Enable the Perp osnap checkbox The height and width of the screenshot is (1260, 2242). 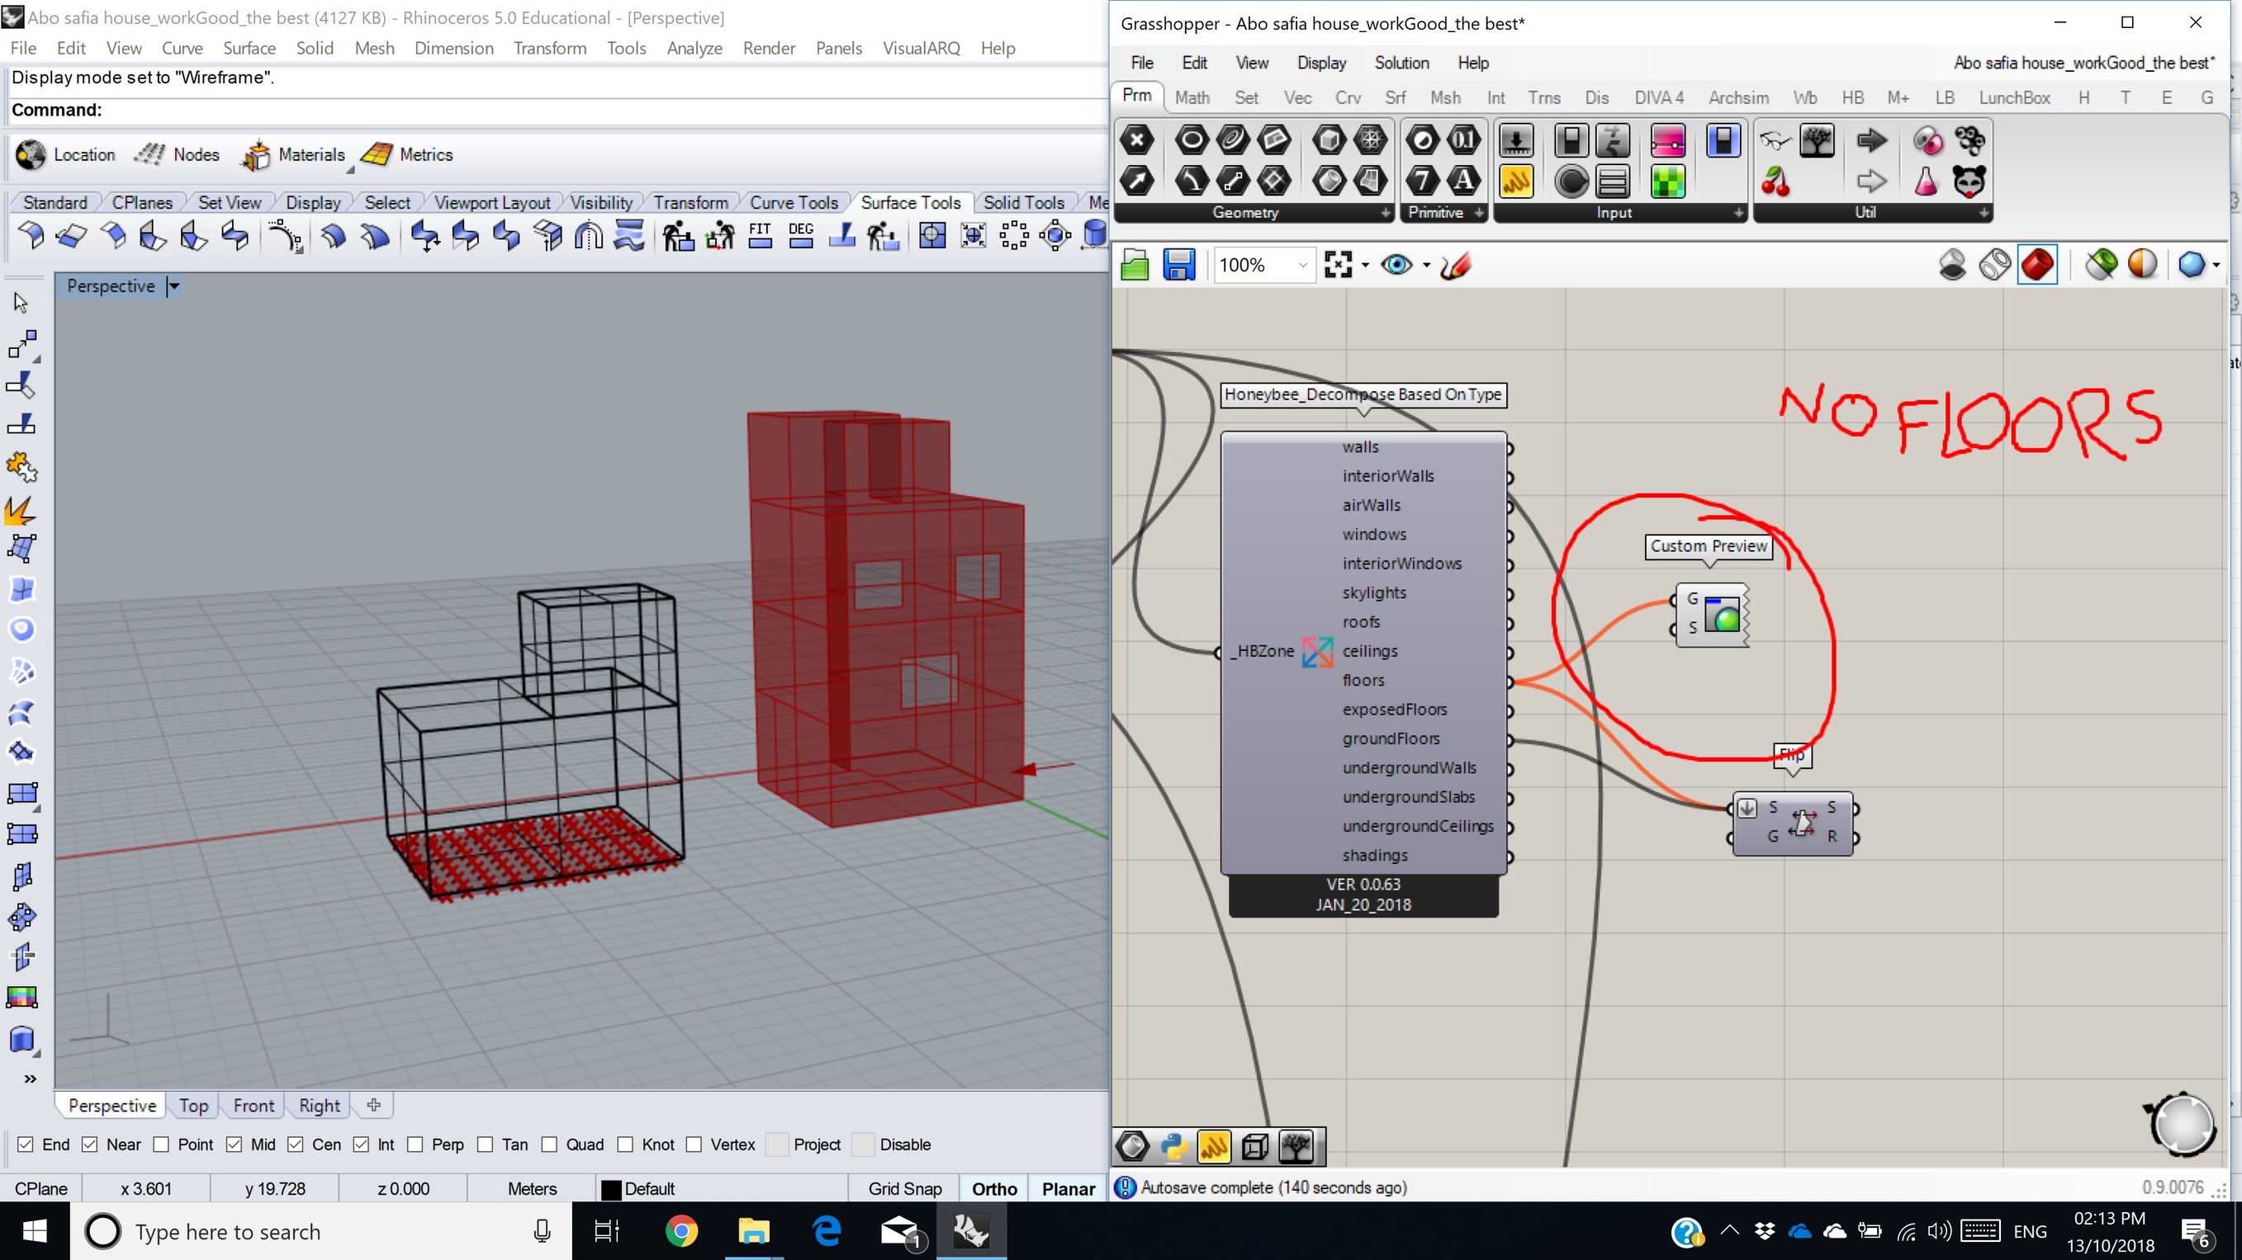click(415, 1144)
